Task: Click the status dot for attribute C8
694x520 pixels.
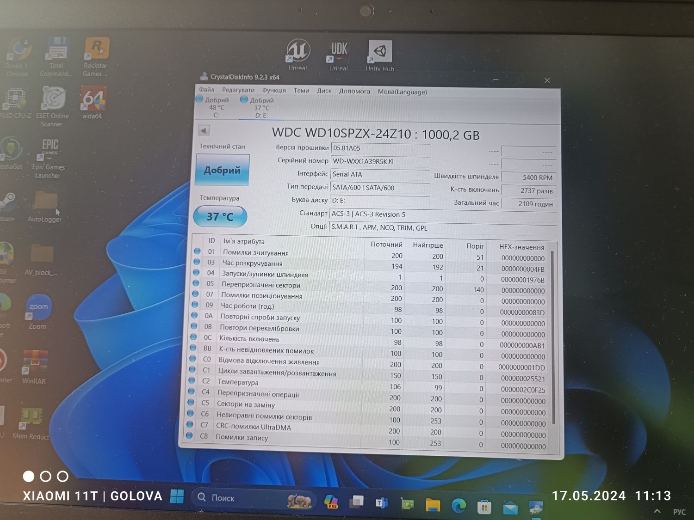Action: click(x=189, y=435)
